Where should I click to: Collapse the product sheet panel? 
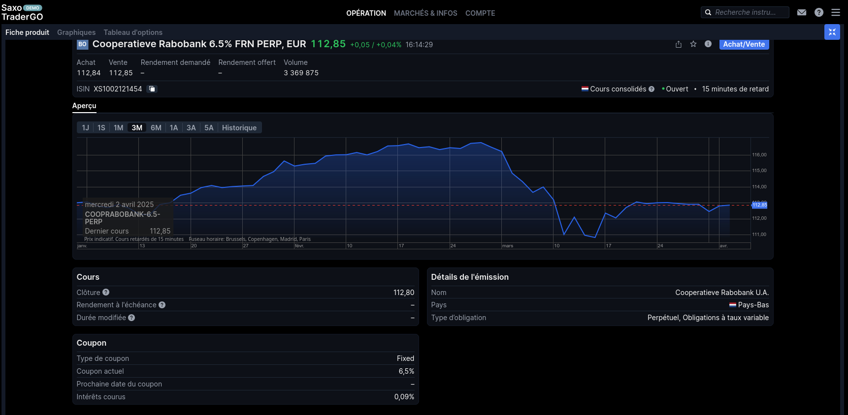point(832,32)
